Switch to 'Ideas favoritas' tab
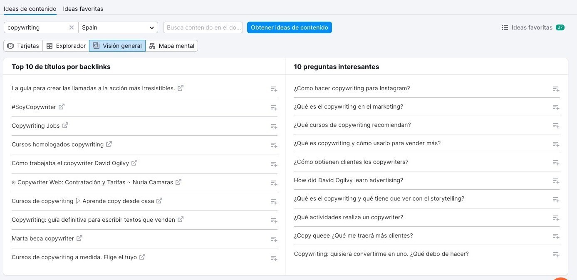This screenshot has width=577, height=280. tap(83, 9)
